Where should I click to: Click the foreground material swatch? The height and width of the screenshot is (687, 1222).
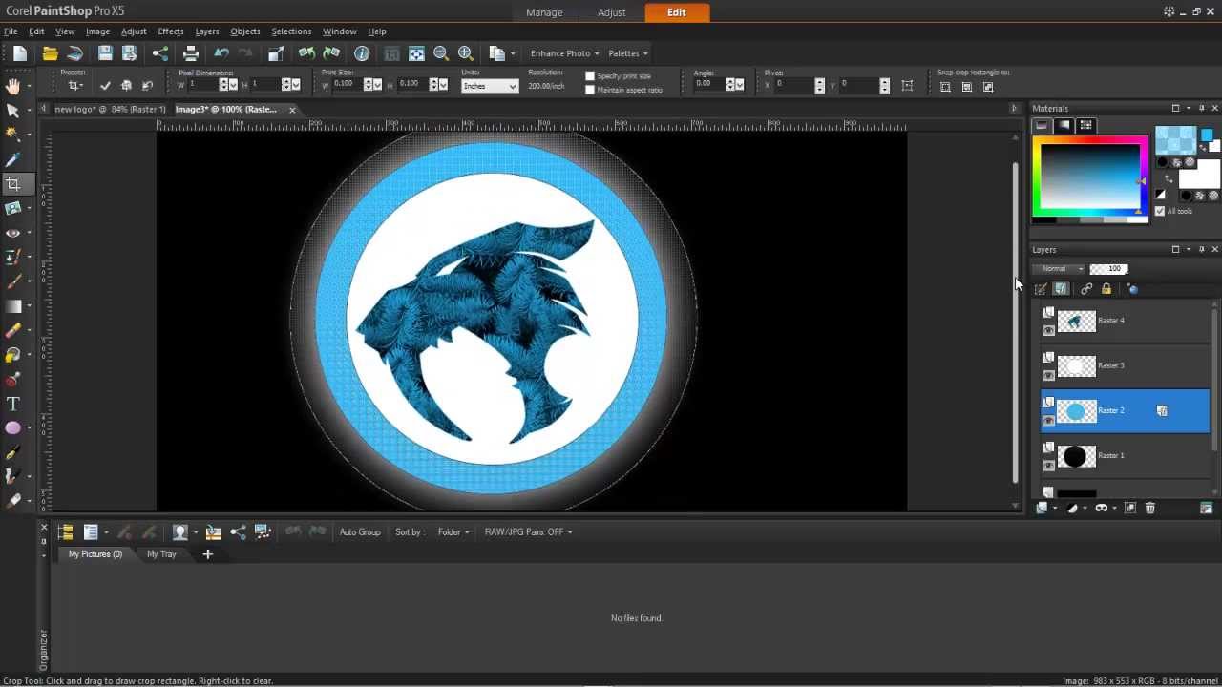[1175, 140]
